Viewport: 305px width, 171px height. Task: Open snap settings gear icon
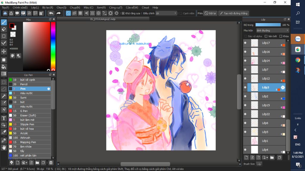[116, 13]
